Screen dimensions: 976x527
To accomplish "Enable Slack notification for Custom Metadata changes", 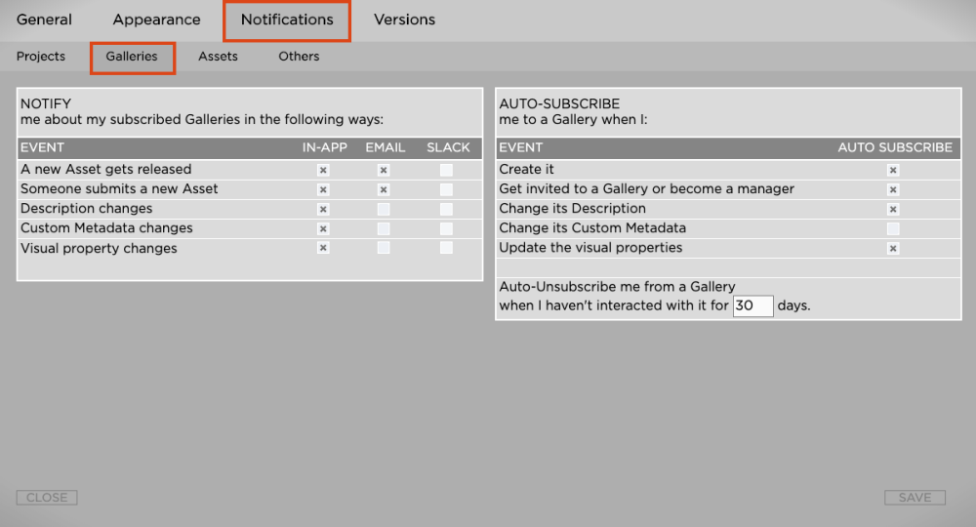I will tap(446, 228).
